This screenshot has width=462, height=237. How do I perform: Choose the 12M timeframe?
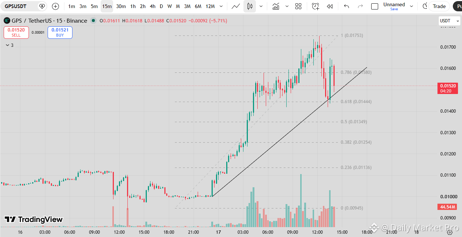(x=210, y=6)
